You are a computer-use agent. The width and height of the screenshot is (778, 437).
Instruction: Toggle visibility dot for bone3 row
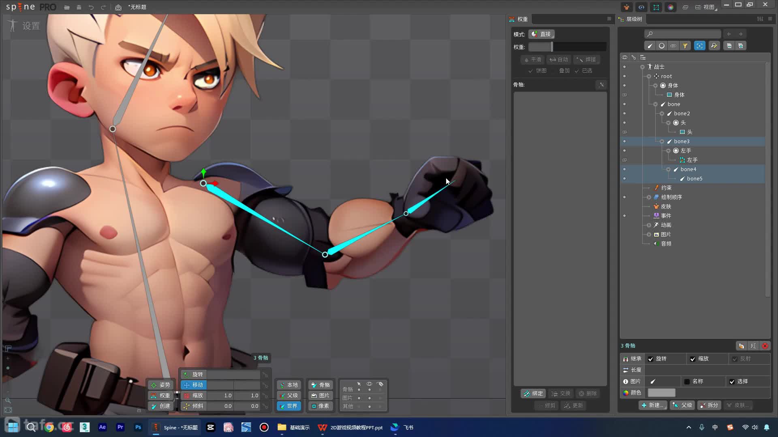tap(624, 142)
